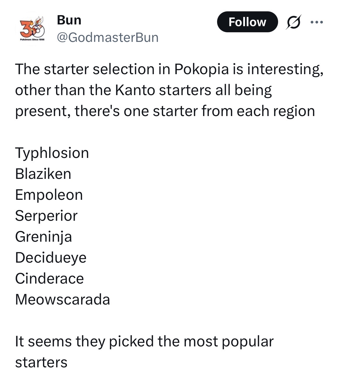Follow the Bun account
340x381 pixels.
click(247, 22)
